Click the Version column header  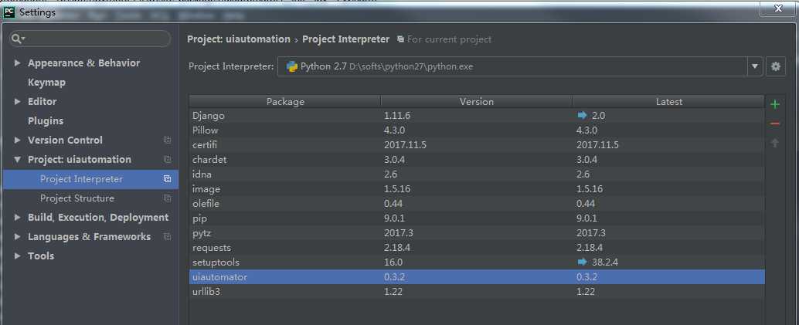477,102
